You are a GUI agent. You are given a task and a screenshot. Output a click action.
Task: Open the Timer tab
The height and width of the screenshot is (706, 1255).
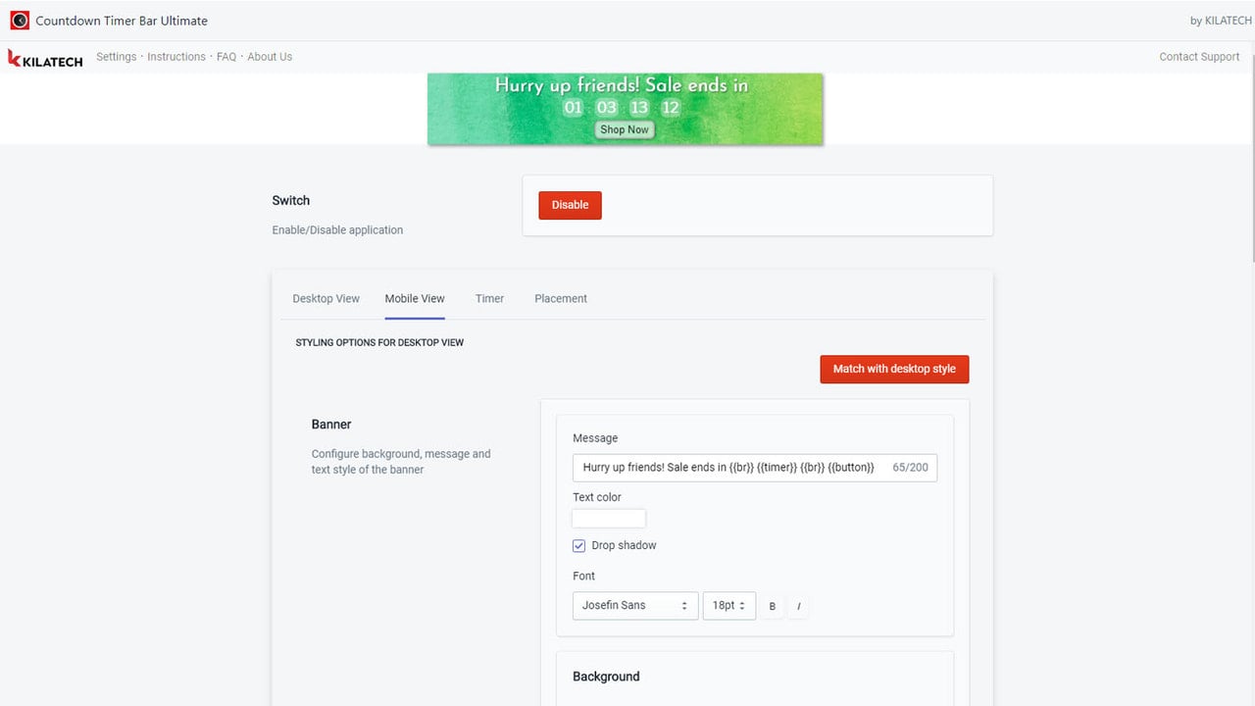click(x=489, y=298)
